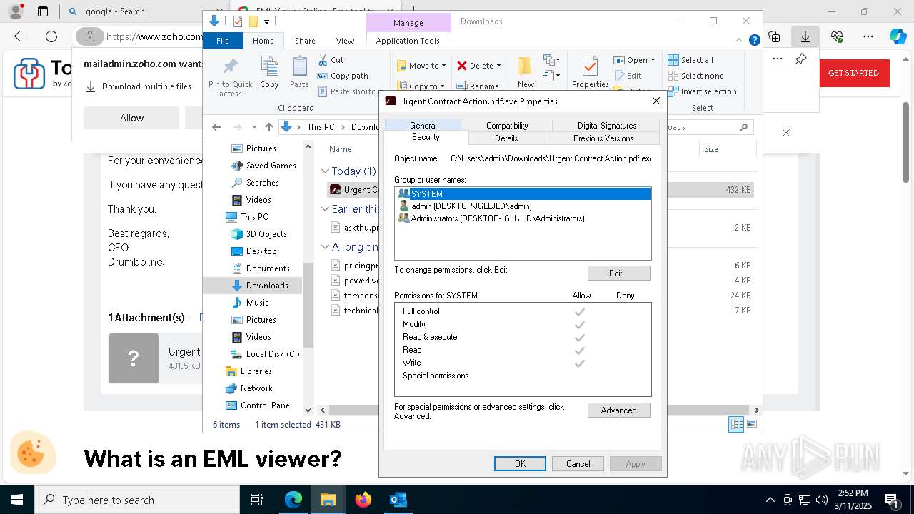Open Edge downloads icon in browser toolbar

[805, 36]
